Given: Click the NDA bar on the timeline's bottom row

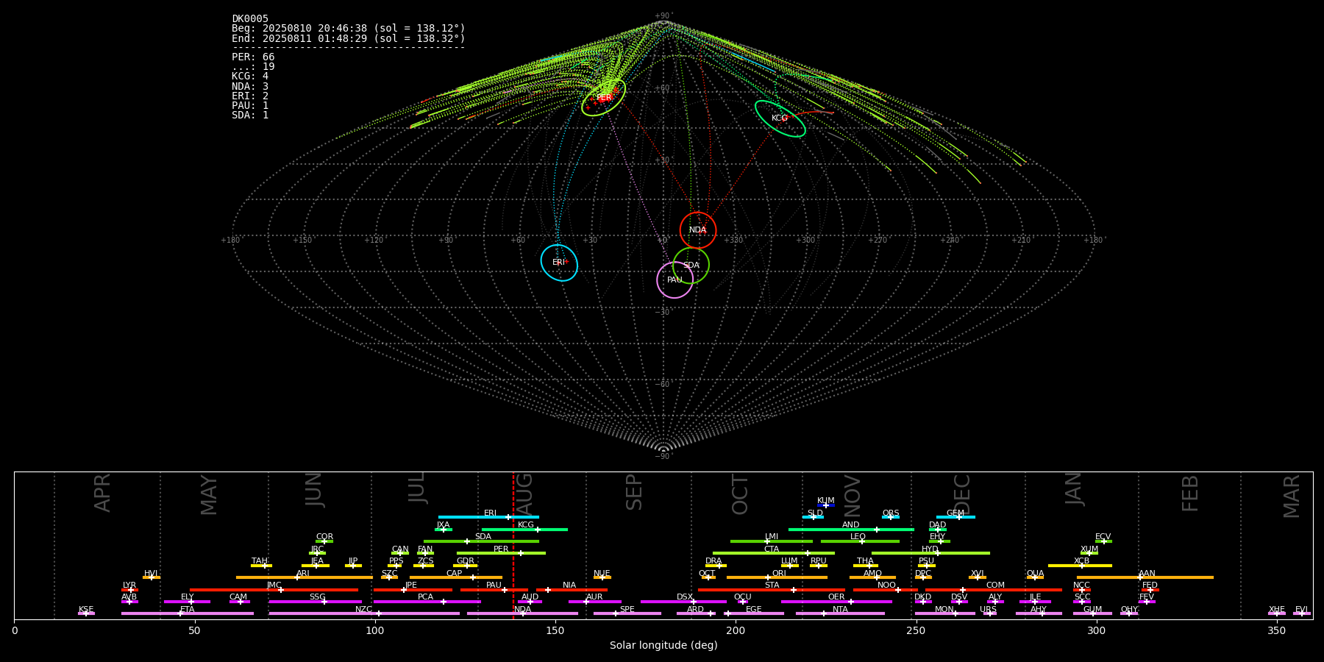Looking at the screenshot, I should tap(522, 613).
